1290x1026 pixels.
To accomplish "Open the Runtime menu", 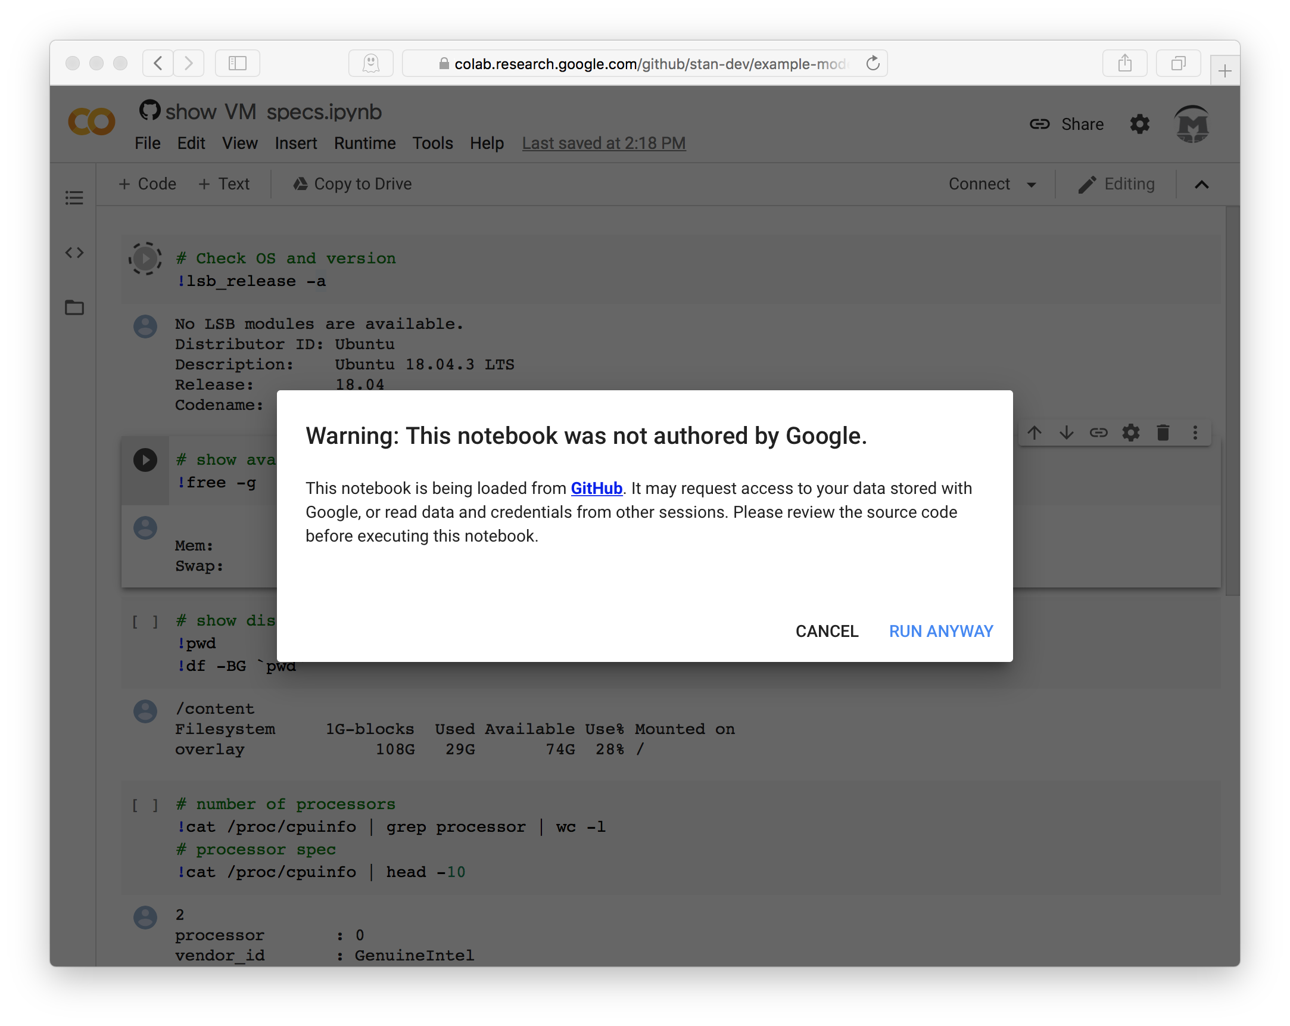I will pyautogui.click(x=364, y=143).
